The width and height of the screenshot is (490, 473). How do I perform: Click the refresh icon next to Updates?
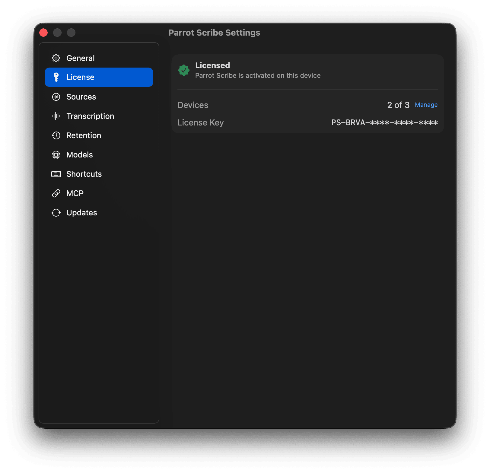point(56,212)
